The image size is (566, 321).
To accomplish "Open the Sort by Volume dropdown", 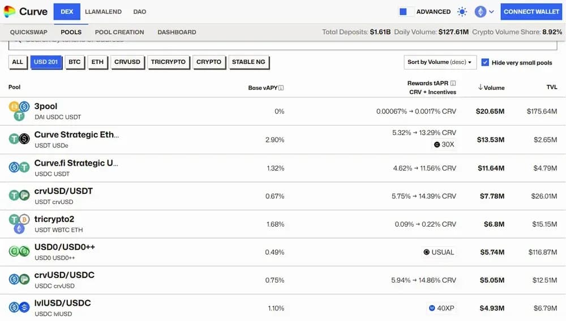I will click(x=440, y=62).
